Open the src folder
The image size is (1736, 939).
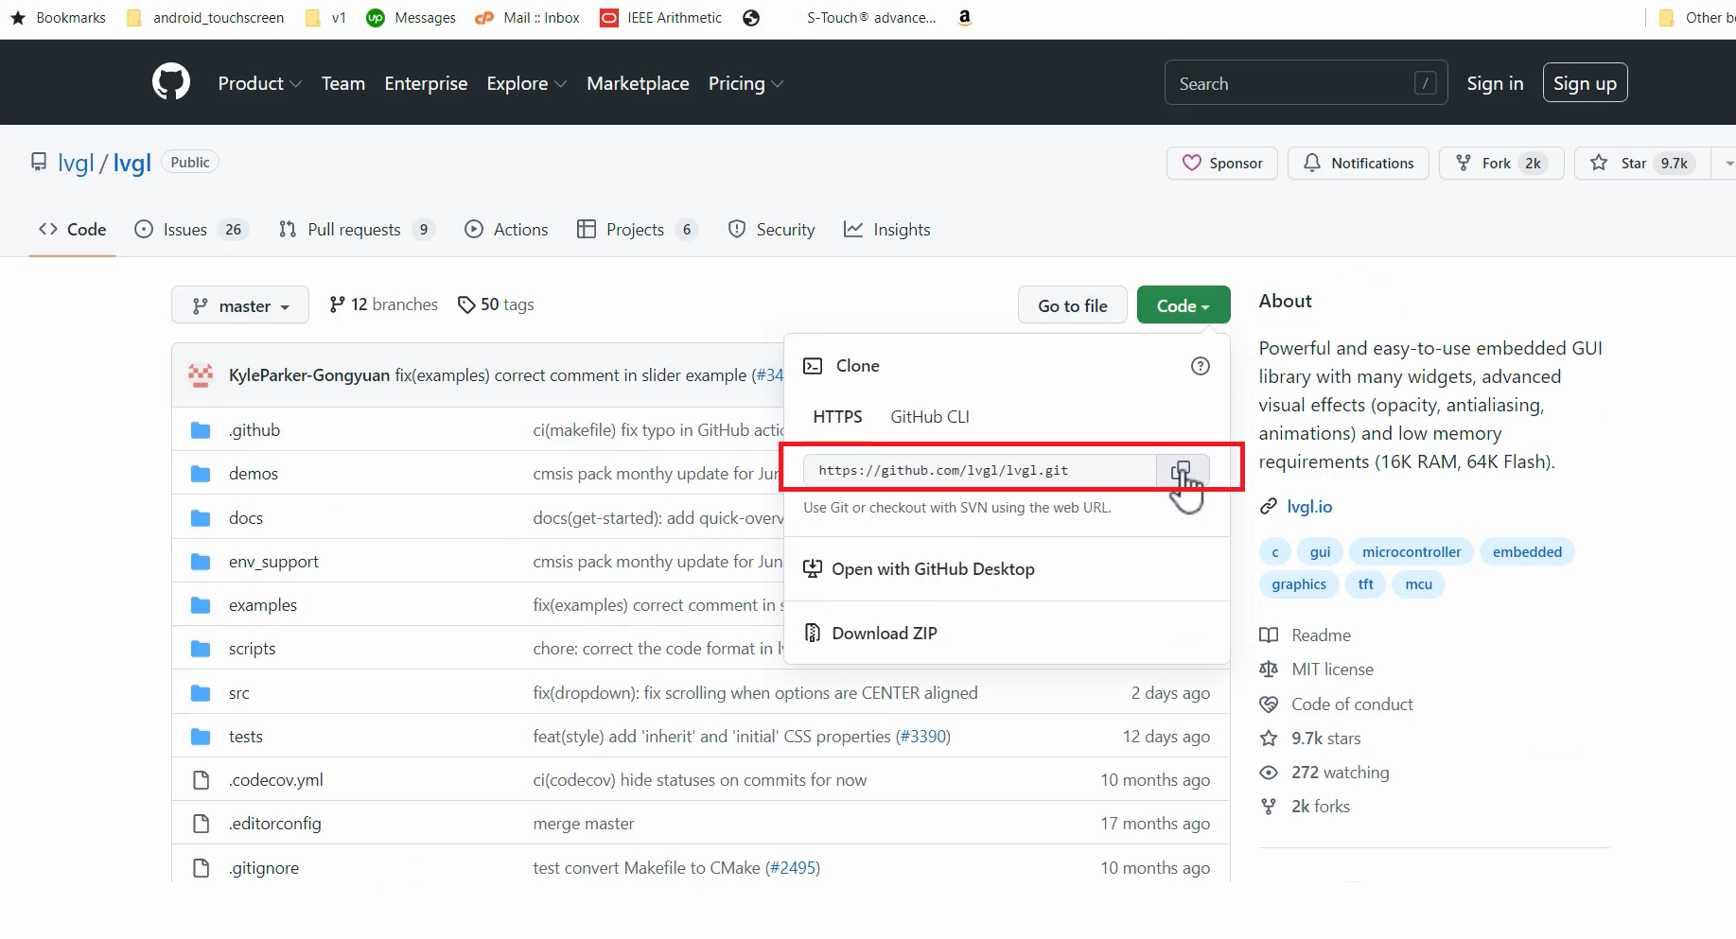(x=239, y=693)
